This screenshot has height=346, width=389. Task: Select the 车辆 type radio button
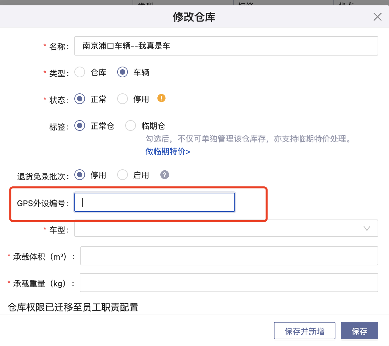(x=123, y=72)
